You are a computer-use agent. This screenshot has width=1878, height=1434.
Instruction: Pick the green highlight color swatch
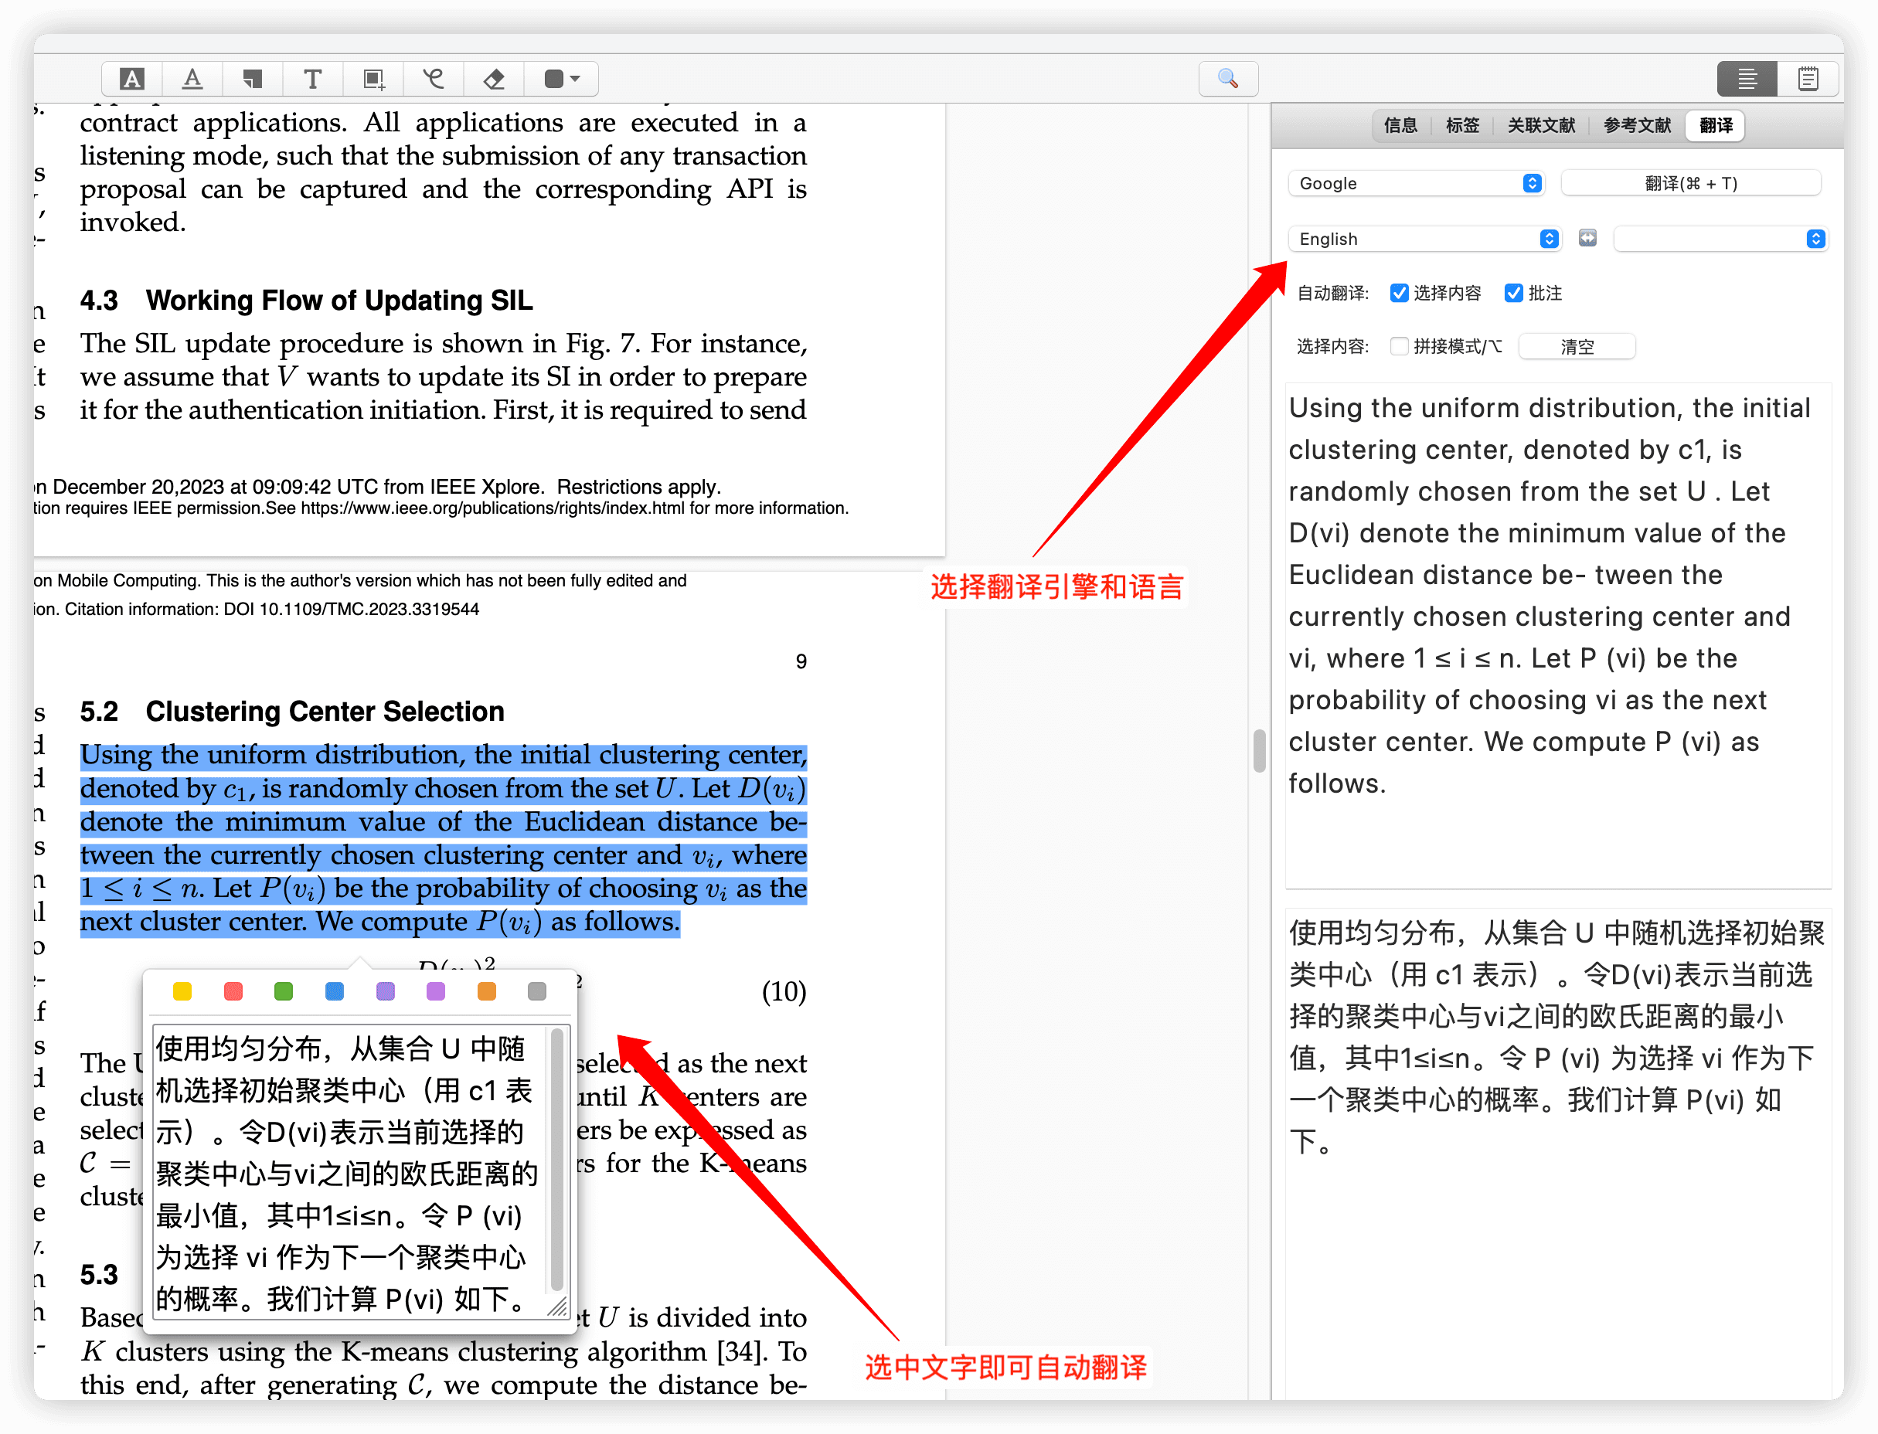284,991
